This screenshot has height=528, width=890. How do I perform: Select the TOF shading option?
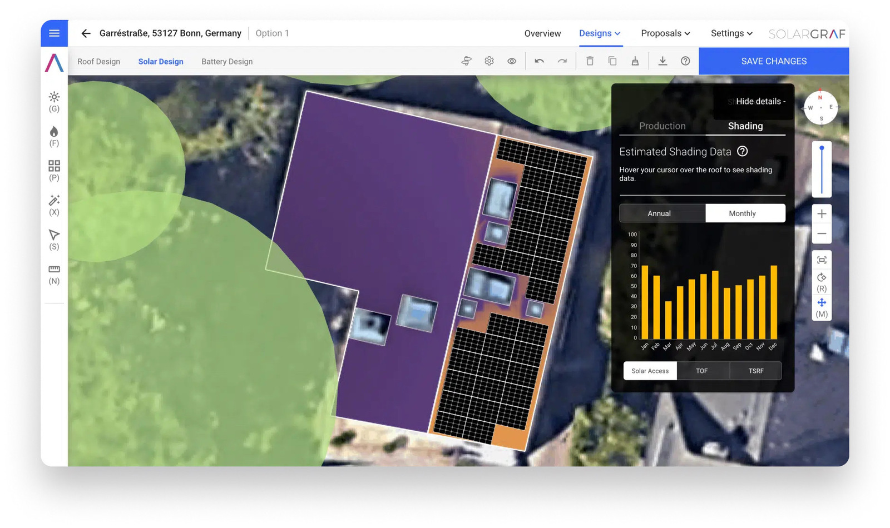[702, 371]
